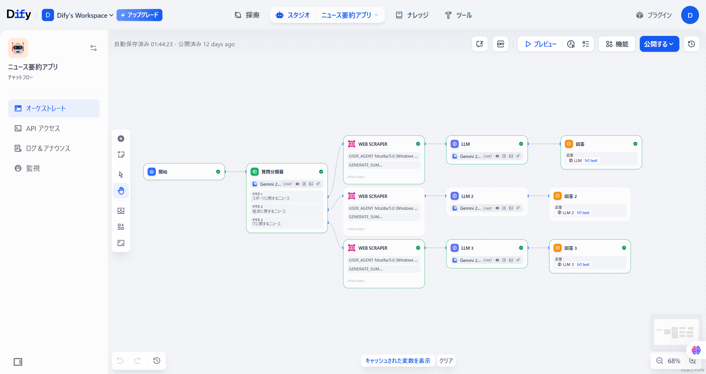Open the ENV environment variables panel
The image size is (706, 374).
[500, 44]
